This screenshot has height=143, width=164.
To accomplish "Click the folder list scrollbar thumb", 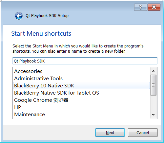I will (153, 85).
